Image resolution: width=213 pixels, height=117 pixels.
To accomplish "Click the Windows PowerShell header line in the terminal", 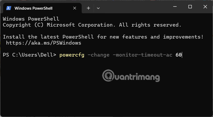I will coord(31,19).
